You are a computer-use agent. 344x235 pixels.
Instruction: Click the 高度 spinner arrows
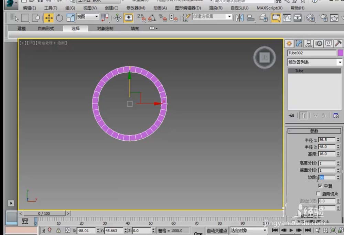pos(338,154)
